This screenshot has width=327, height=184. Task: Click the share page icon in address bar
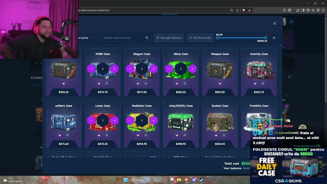(x=238, y=10)
